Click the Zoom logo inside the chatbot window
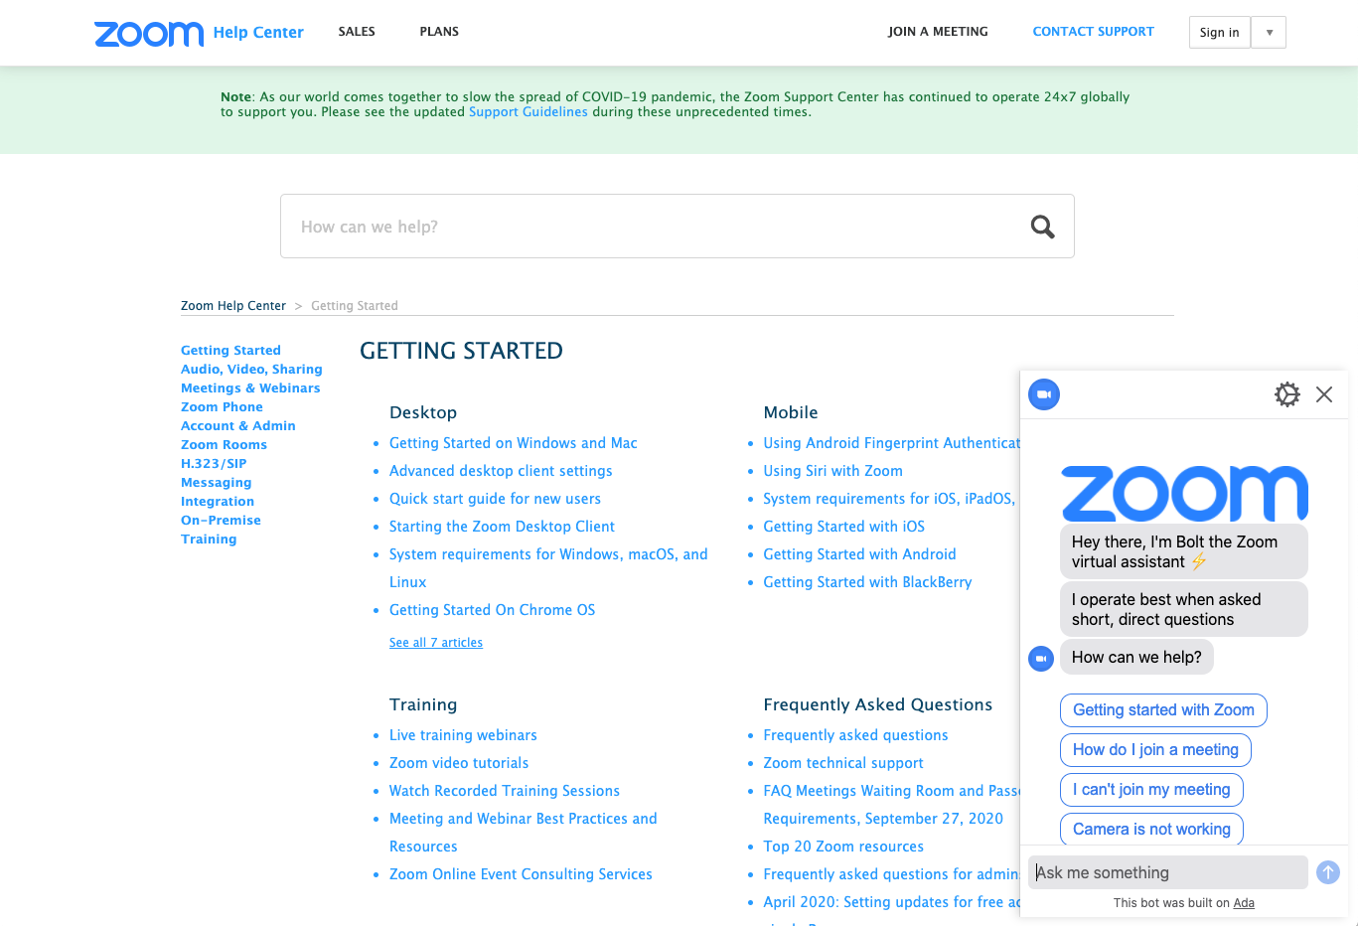The height and width of the screenshot is (926, 1358). [x=1184, y=494]
